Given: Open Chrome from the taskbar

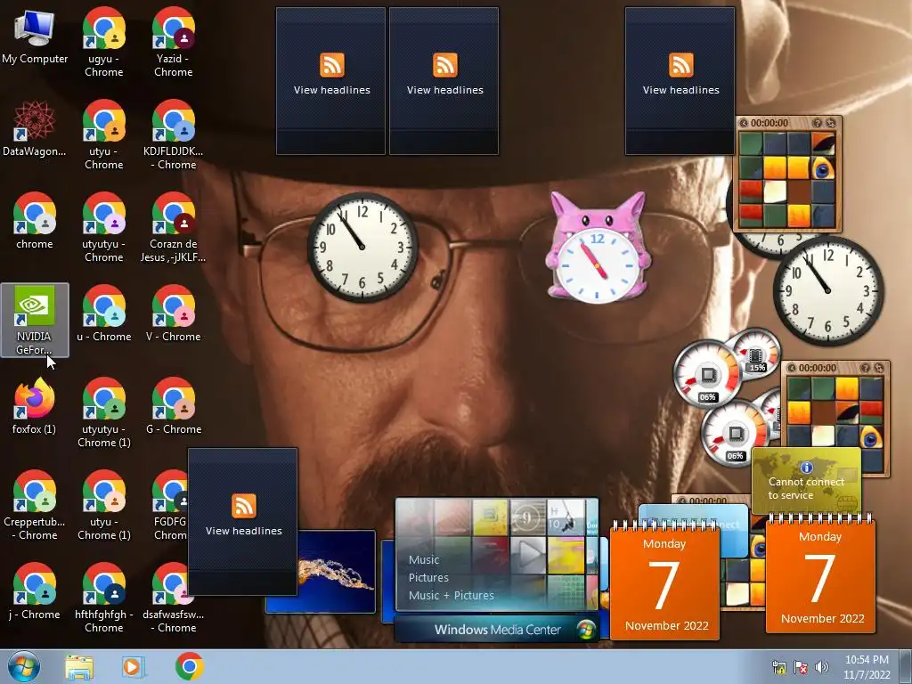Looking at the screenshot, I should (189, 666).
